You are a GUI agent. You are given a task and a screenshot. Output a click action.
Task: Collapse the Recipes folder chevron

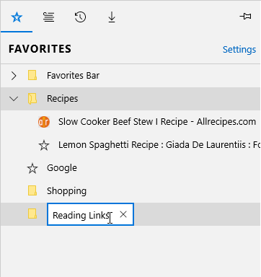[x=14, y=99]
